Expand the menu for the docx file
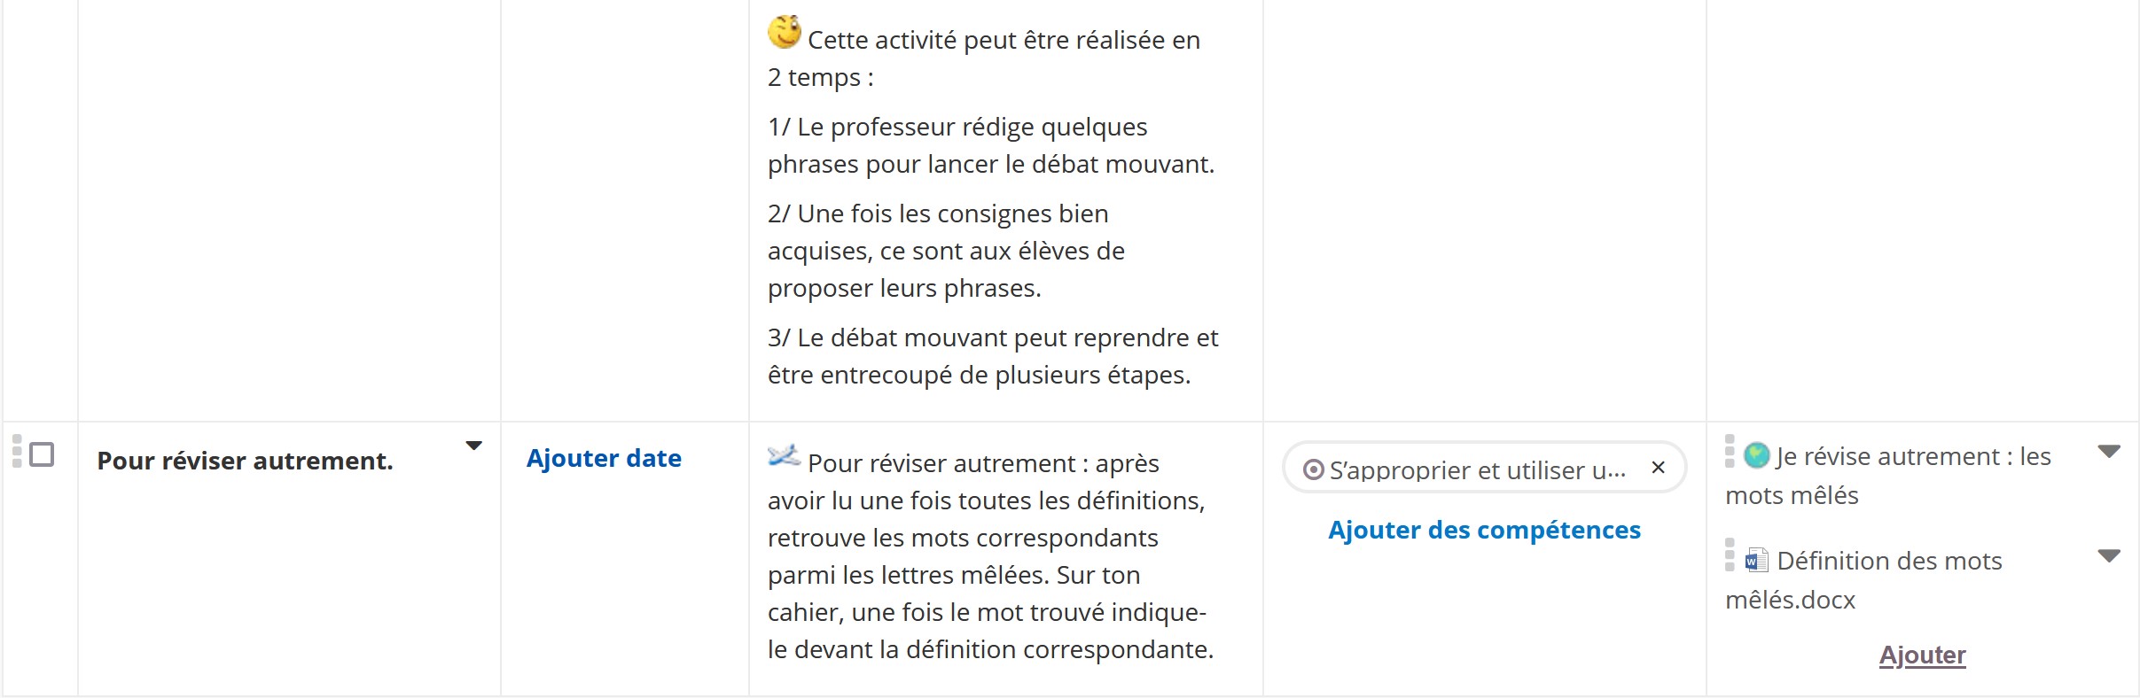This screenshot has width=2140, height=698. [2109, 556]
